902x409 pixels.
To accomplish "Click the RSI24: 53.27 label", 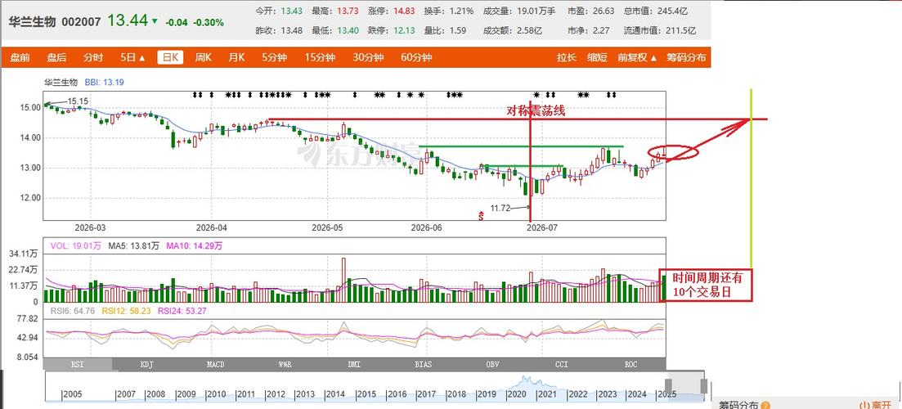I will pos(182,311).
